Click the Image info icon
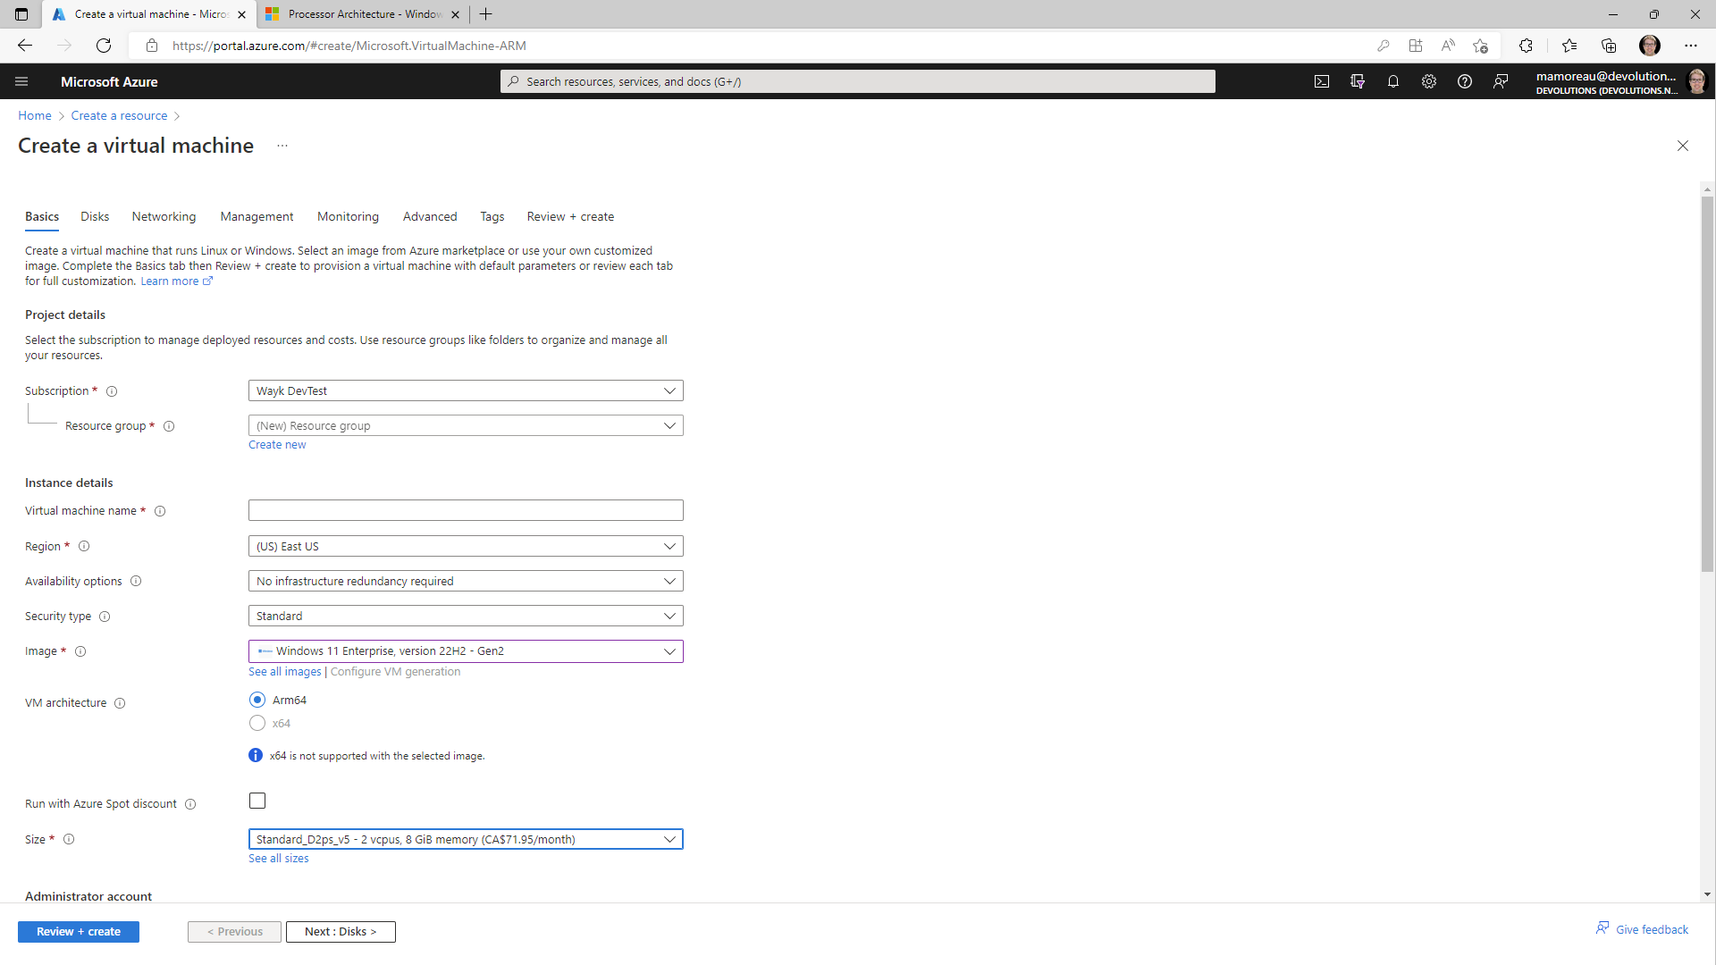The height and width of the screenshot is (965, 1716). (x=80, y=651)
